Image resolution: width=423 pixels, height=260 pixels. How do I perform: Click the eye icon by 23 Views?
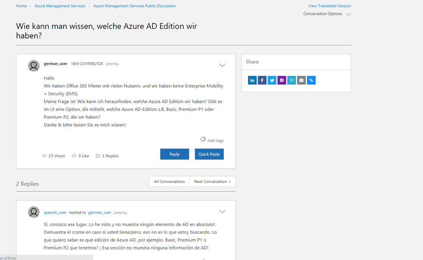44,156
